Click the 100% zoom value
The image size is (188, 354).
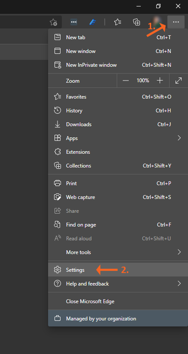143,81
